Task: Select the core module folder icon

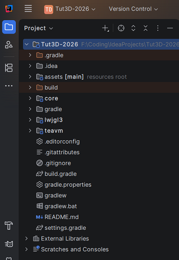Action: [x=40, y=98]
